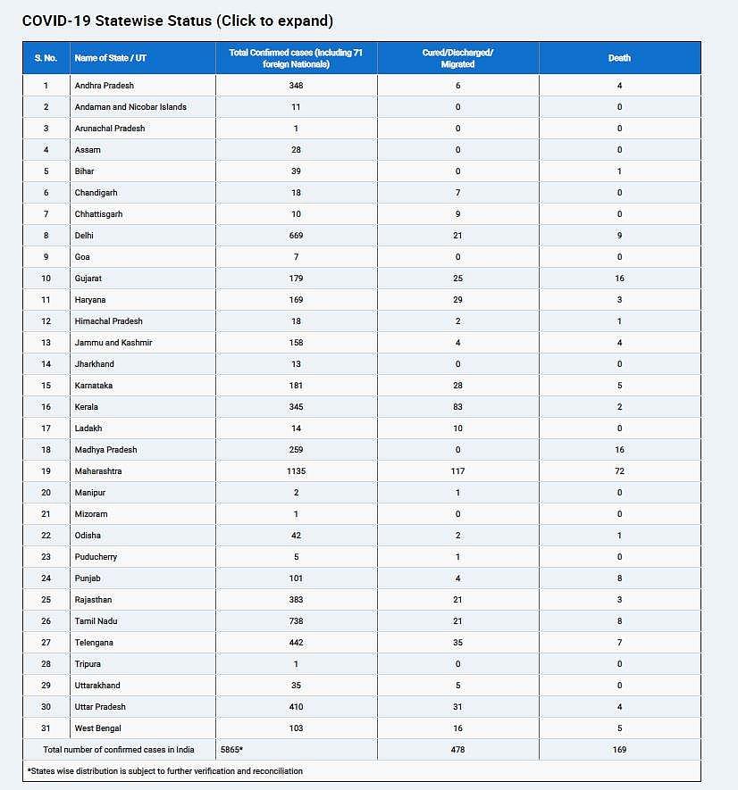Click the Cured/Discharged/Migrated column header
Viewport: 738px width, 790px height.
coord(457,58)
